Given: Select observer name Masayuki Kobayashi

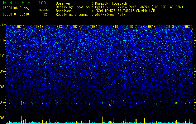Looking at the screenshot, I should coord(112,3).
